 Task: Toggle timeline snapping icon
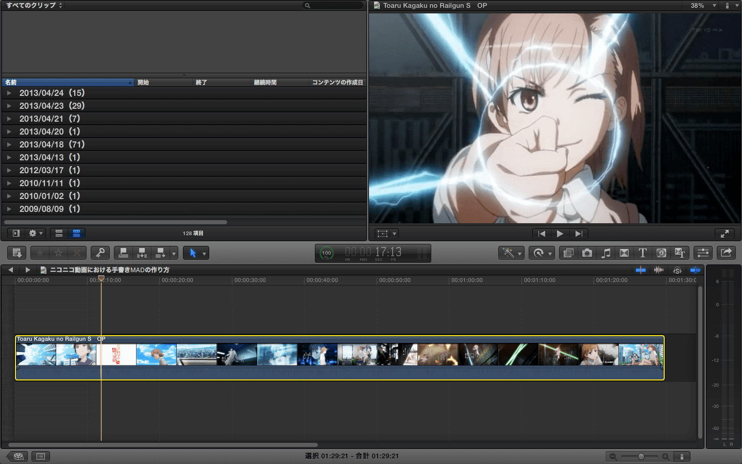coord(695,270)
